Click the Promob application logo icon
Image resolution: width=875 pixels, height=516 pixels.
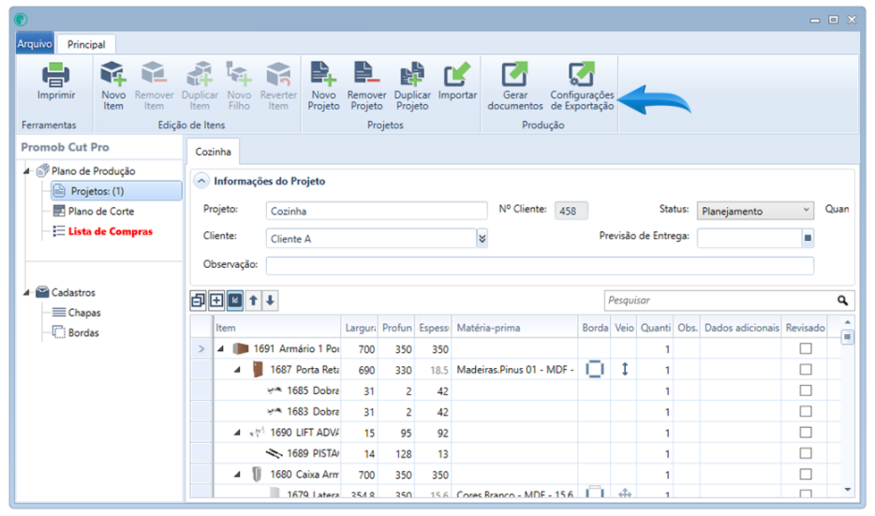[22, 20]
